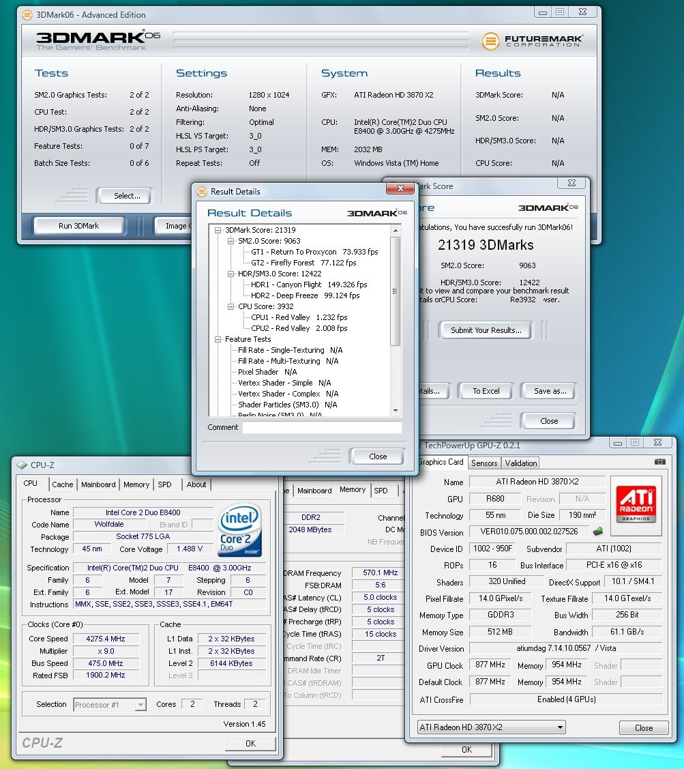The image size is (684, 769).
Task: Click the Intel Core 2 Duo logo in CPU-Z
Action: click(239, 529)
